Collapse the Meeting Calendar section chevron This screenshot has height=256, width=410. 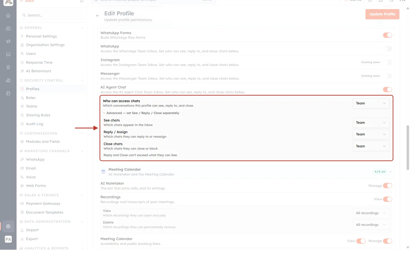pos(391,172)
